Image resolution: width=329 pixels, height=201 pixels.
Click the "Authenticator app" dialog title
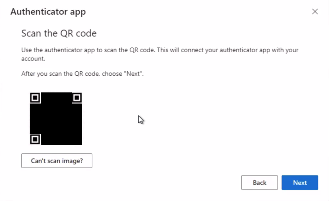tap(48, 12)
